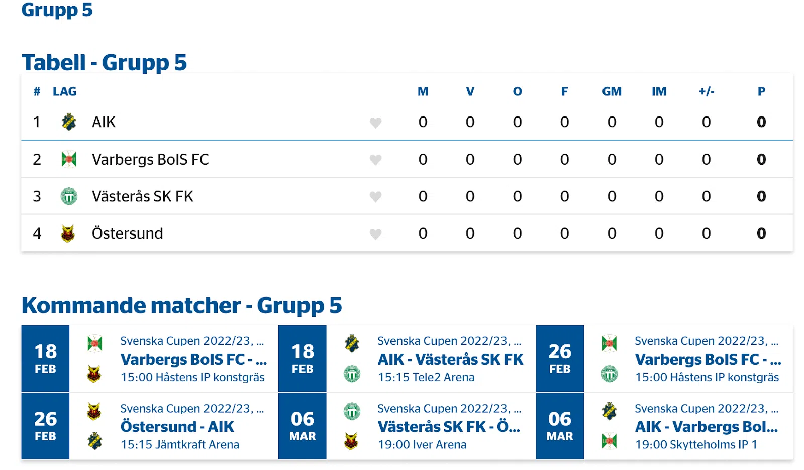Open Varbergs BoIS FC team link
This screenshot has height=470, width=804.
point(150,159)
